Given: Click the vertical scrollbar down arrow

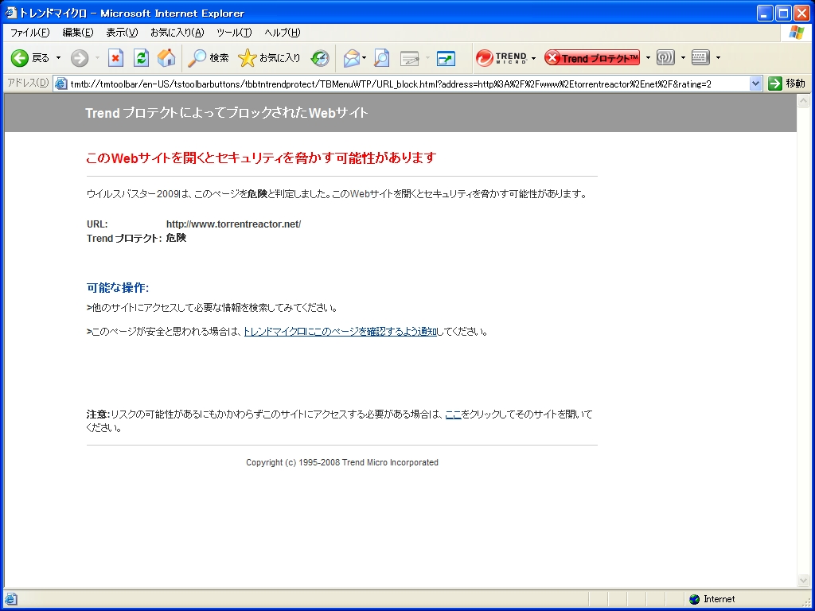Looking at the screenshot, I should [803, 581].
